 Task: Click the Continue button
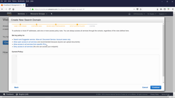point(156,87)
